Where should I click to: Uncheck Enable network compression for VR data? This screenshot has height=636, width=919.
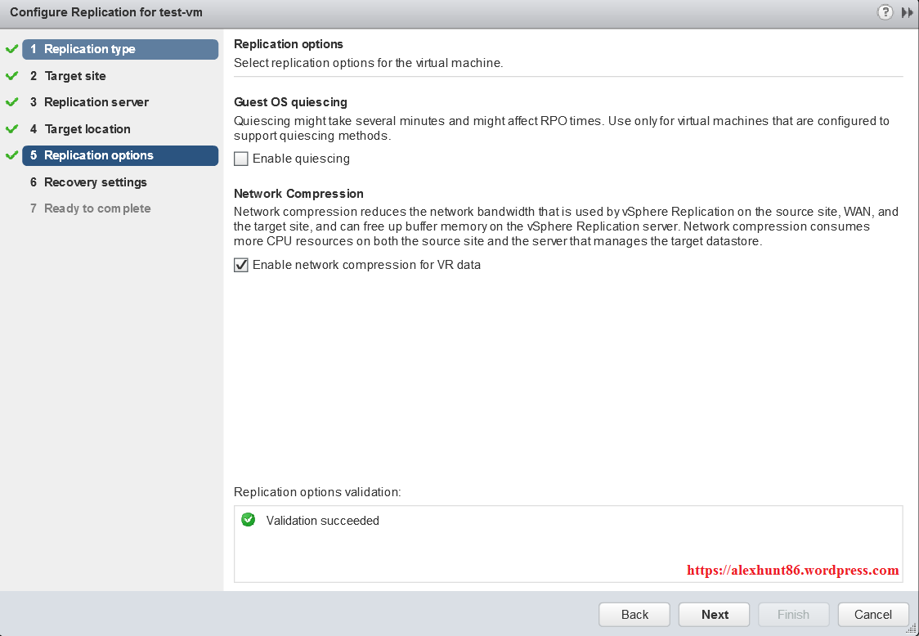point(241,265)
